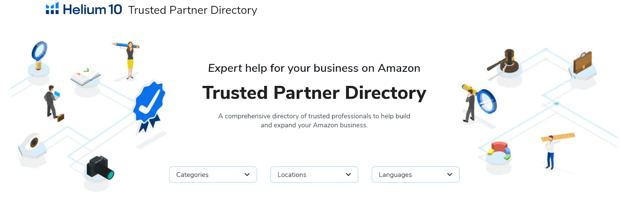Click the Categories dropdown chevron arrow
The height and width of the screenshot is (200, 620).
[247, 174]
